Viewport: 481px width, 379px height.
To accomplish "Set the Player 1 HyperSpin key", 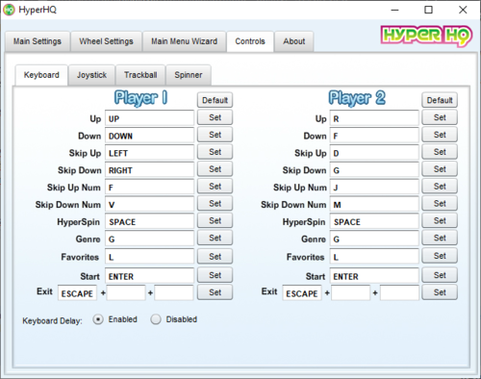I will pos(215,220).
